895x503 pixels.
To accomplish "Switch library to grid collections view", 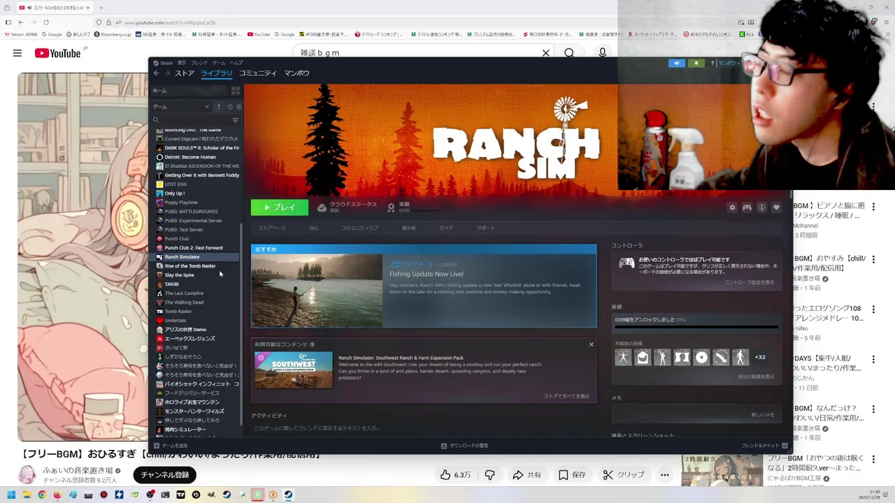I will (x=236, y=91).
